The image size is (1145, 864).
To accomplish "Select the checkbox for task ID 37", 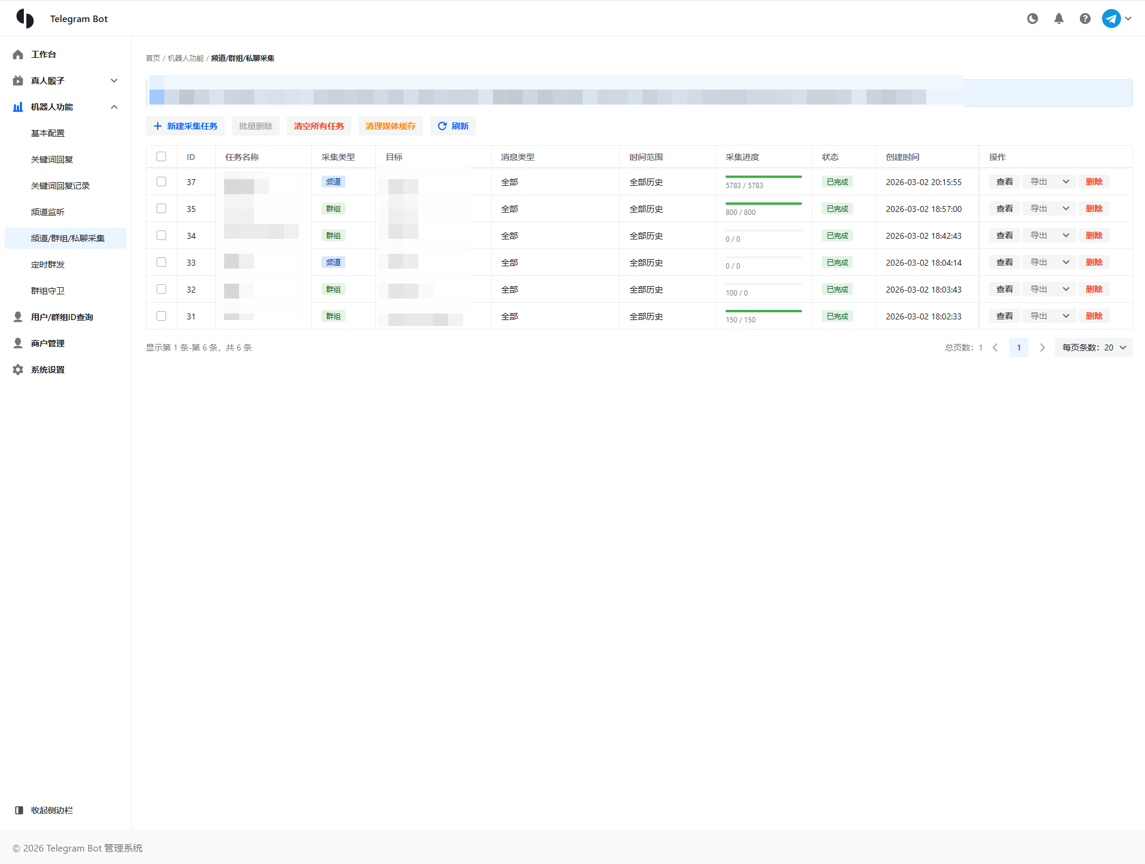I will tap(161, 182).
